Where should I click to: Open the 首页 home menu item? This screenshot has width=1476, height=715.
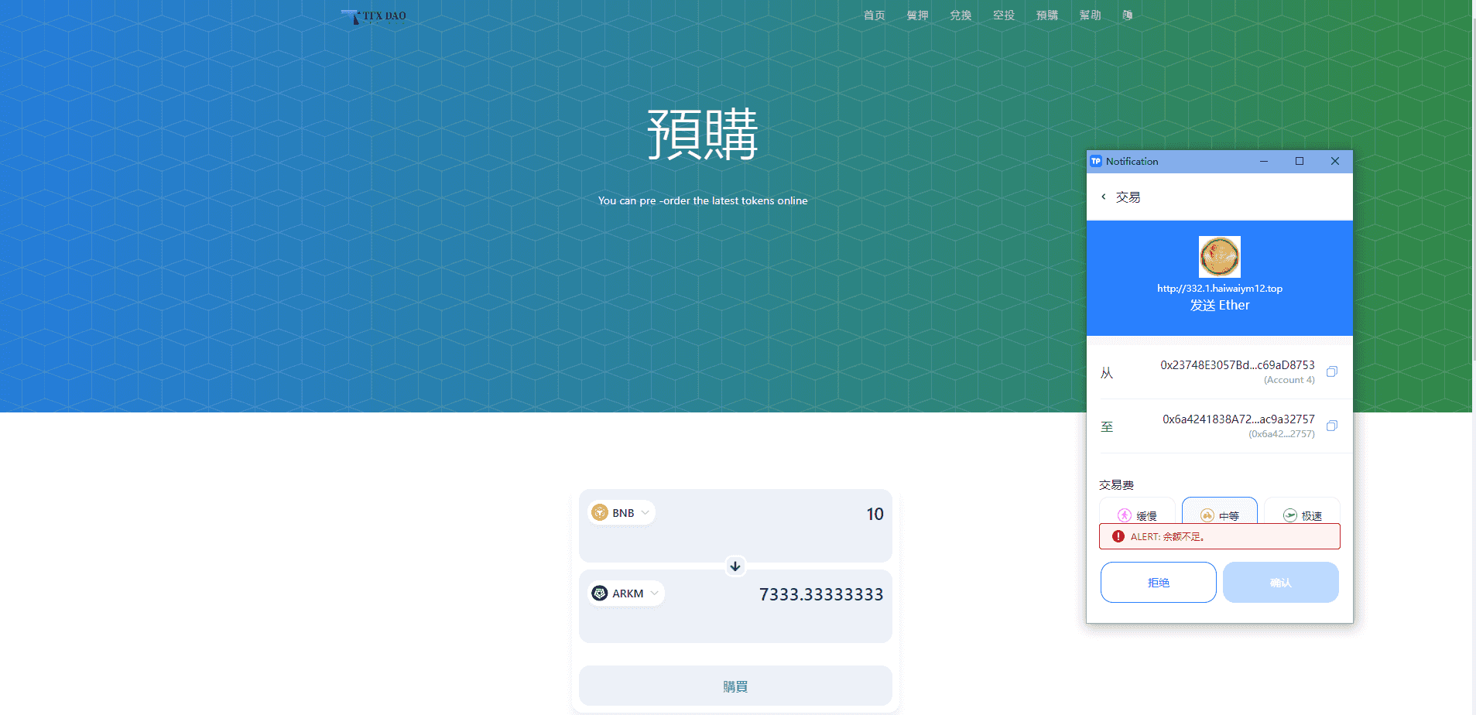874,15
